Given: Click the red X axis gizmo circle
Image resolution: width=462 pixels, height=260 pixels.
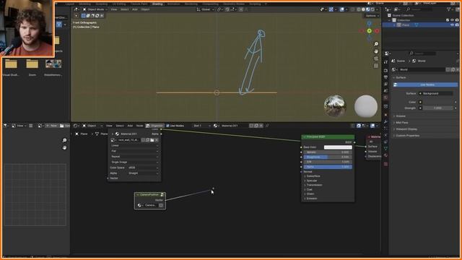Looking at the screenshot, I should (377, 31).
